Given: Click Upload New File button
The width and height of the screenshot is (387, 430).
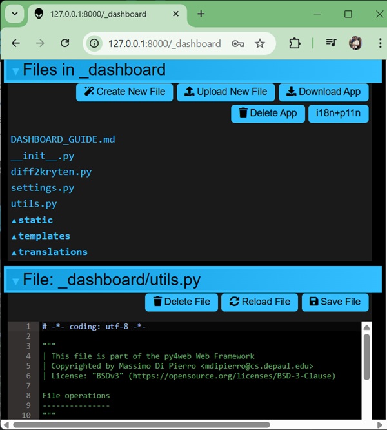Looking at the screenshot, I should point(226,92).
